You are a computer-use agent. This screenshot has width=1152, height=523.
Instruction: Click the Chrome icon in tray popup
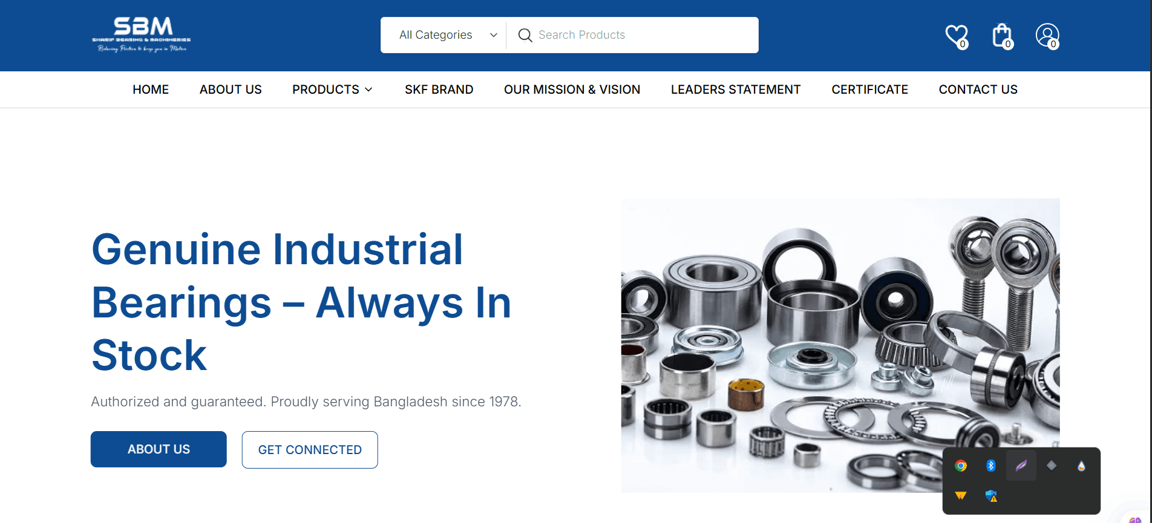coord(961,466)
